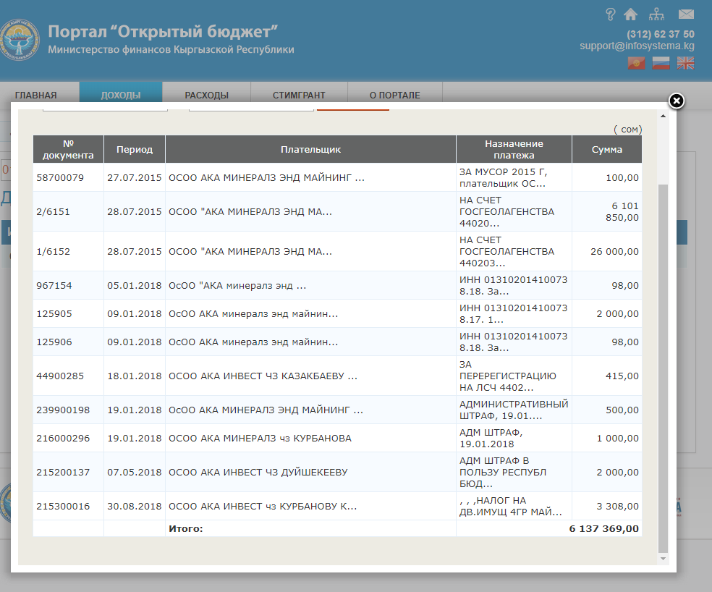
Task: Open the ГЛАВНАЯ menu tab
Action: coord(36,95)
